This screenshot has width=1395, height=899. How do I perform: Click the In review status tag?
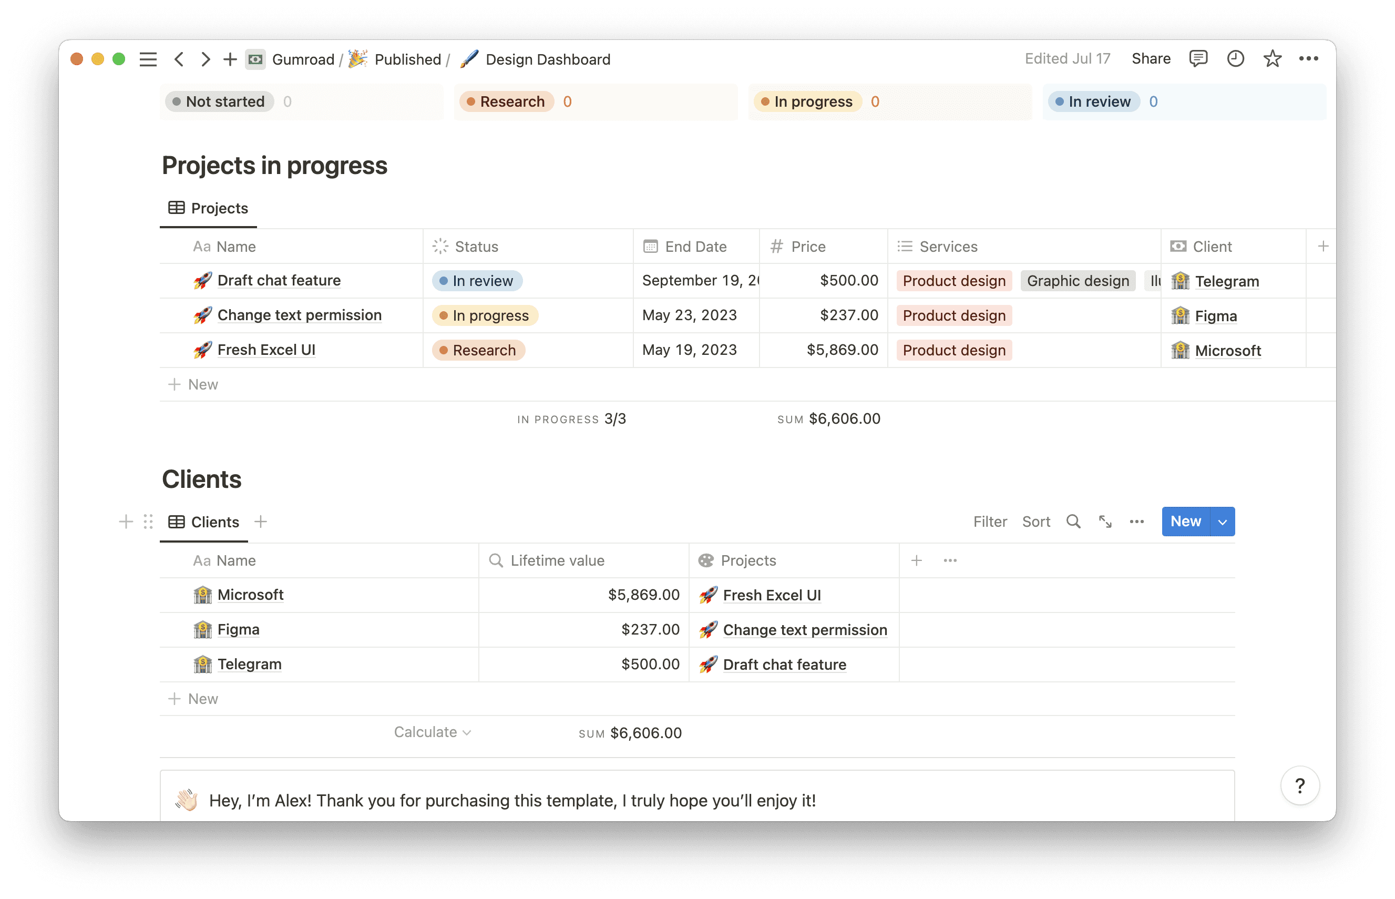pos(477,281)
